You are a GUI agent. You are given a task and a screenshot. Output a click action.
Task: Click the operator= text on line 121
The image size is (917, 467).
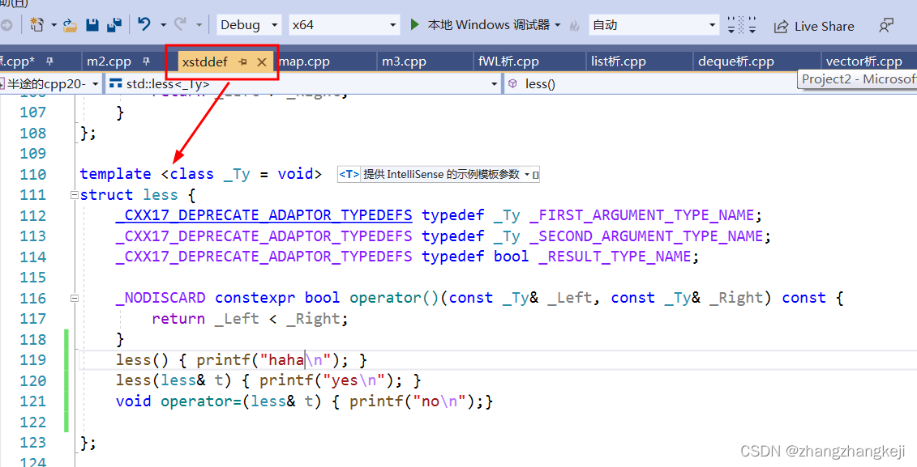[201, 401]
